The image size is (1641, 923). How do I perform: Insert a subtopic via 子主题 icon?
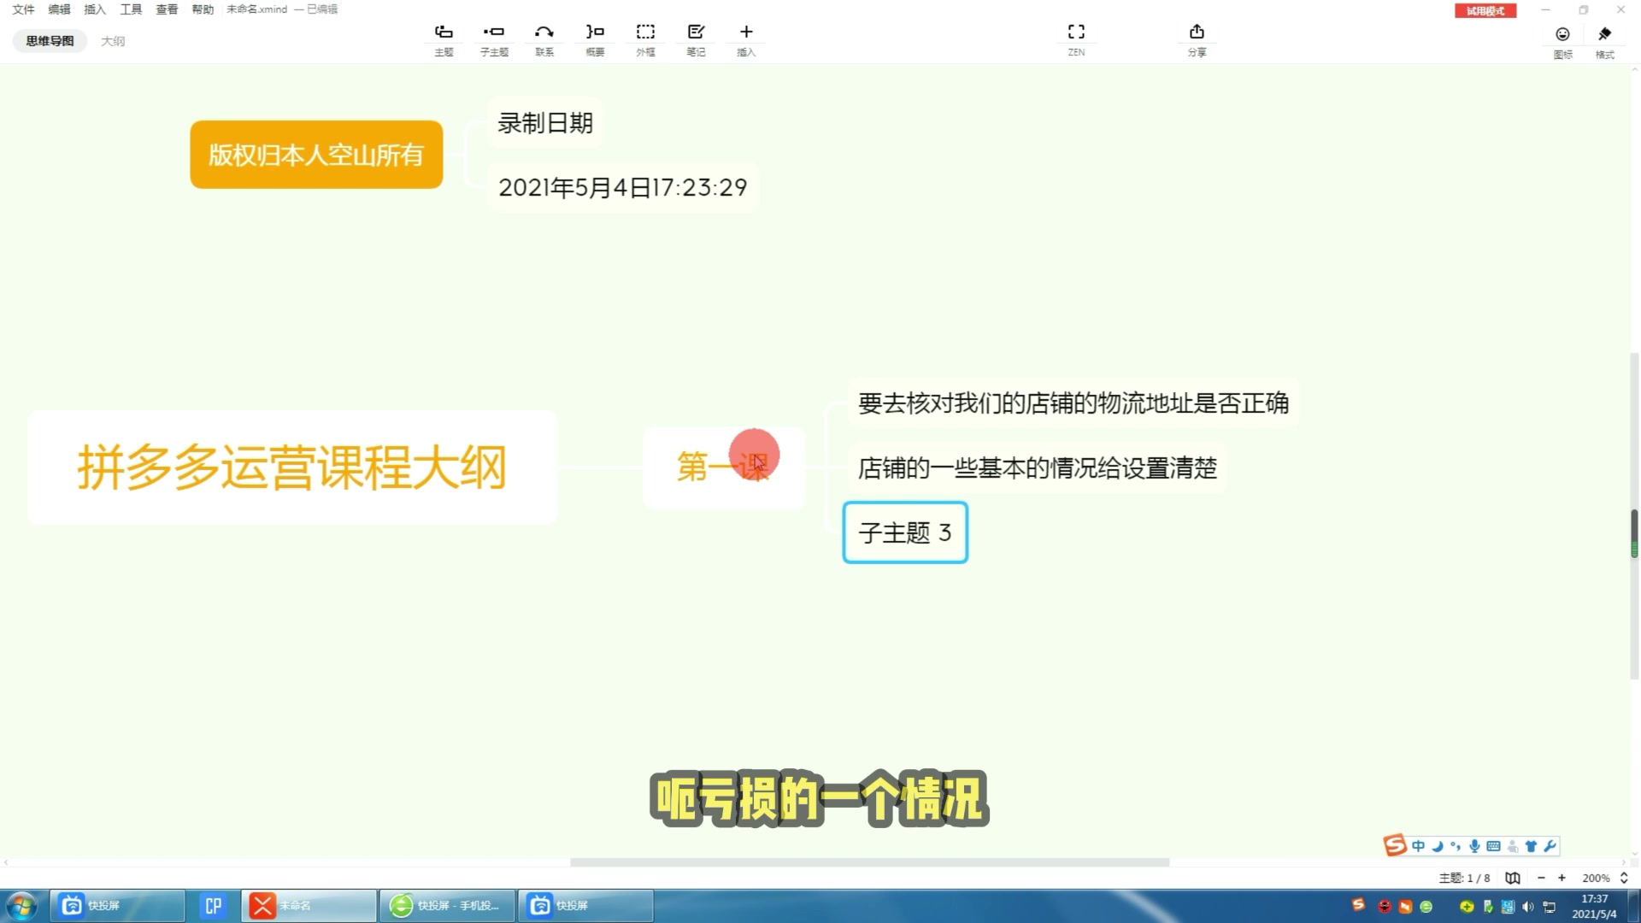pyautogui.click(x=494, y=39)
